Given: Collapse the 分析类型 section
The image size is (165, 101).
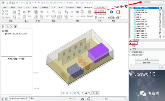Looking at the screenshot, I should pos(131,40).
